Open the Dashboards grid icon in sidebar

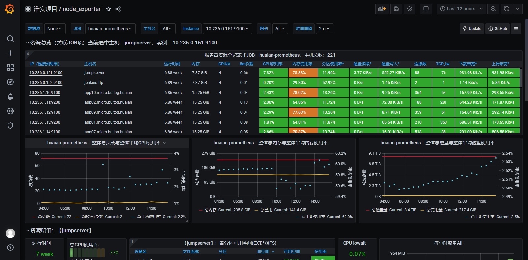point(10,68)
